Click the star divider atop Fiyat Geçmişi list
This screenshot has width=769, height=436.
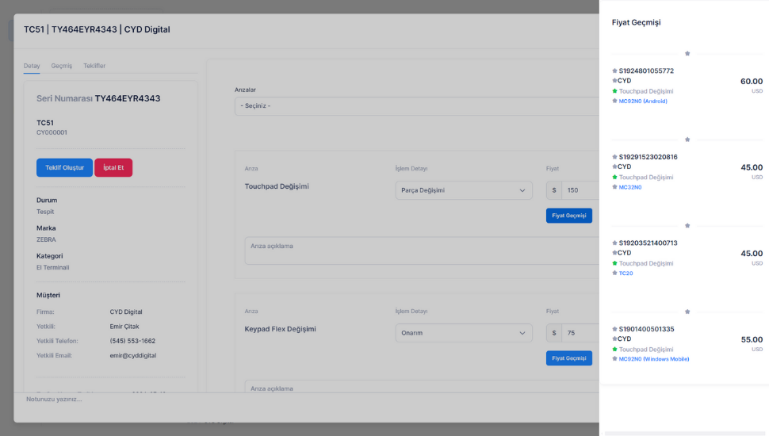(x=687, y=53)
